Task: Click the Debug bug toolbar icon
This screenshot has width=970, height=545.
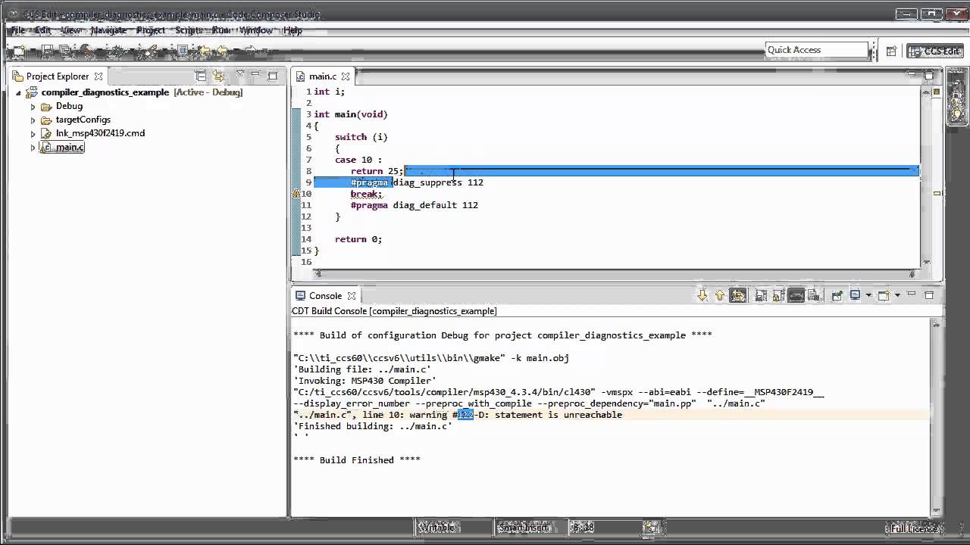Action: pyautogui.click(x=116, y=51)
